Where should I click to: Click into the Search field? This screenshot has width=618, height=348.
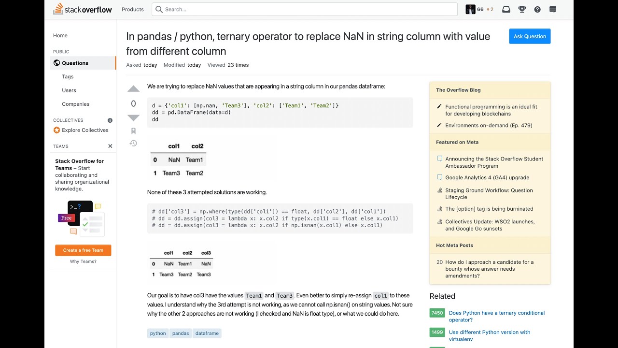pyautogui.click(x=309, y=9)
